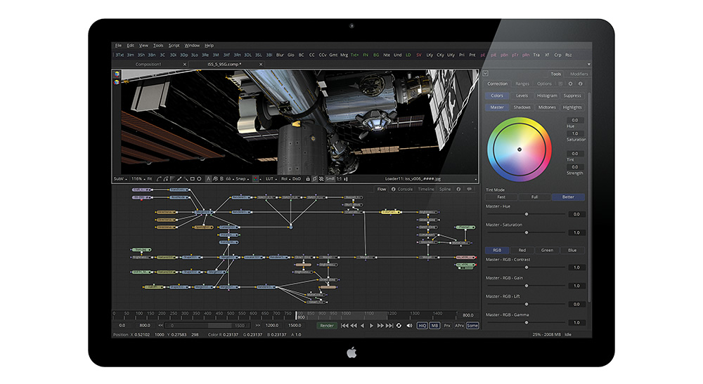703x384 pixels.
Task: Open the LUT dropdown in viewer toolbar
Action: pyautogui.click(x=271, y=178)
